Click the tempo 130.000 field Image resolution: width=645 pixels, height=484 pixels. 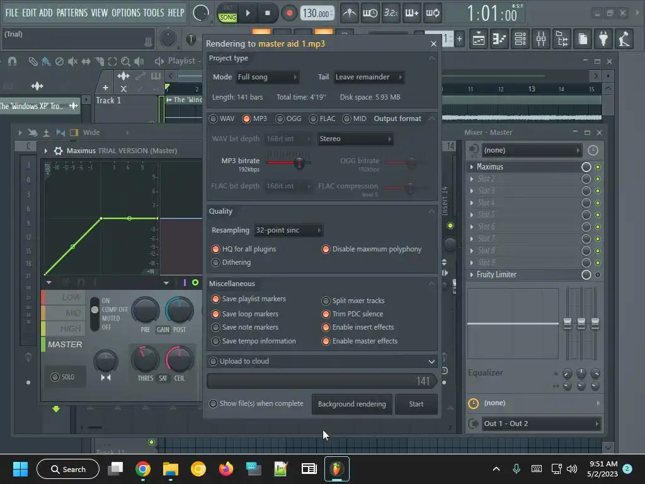point(317,13)
